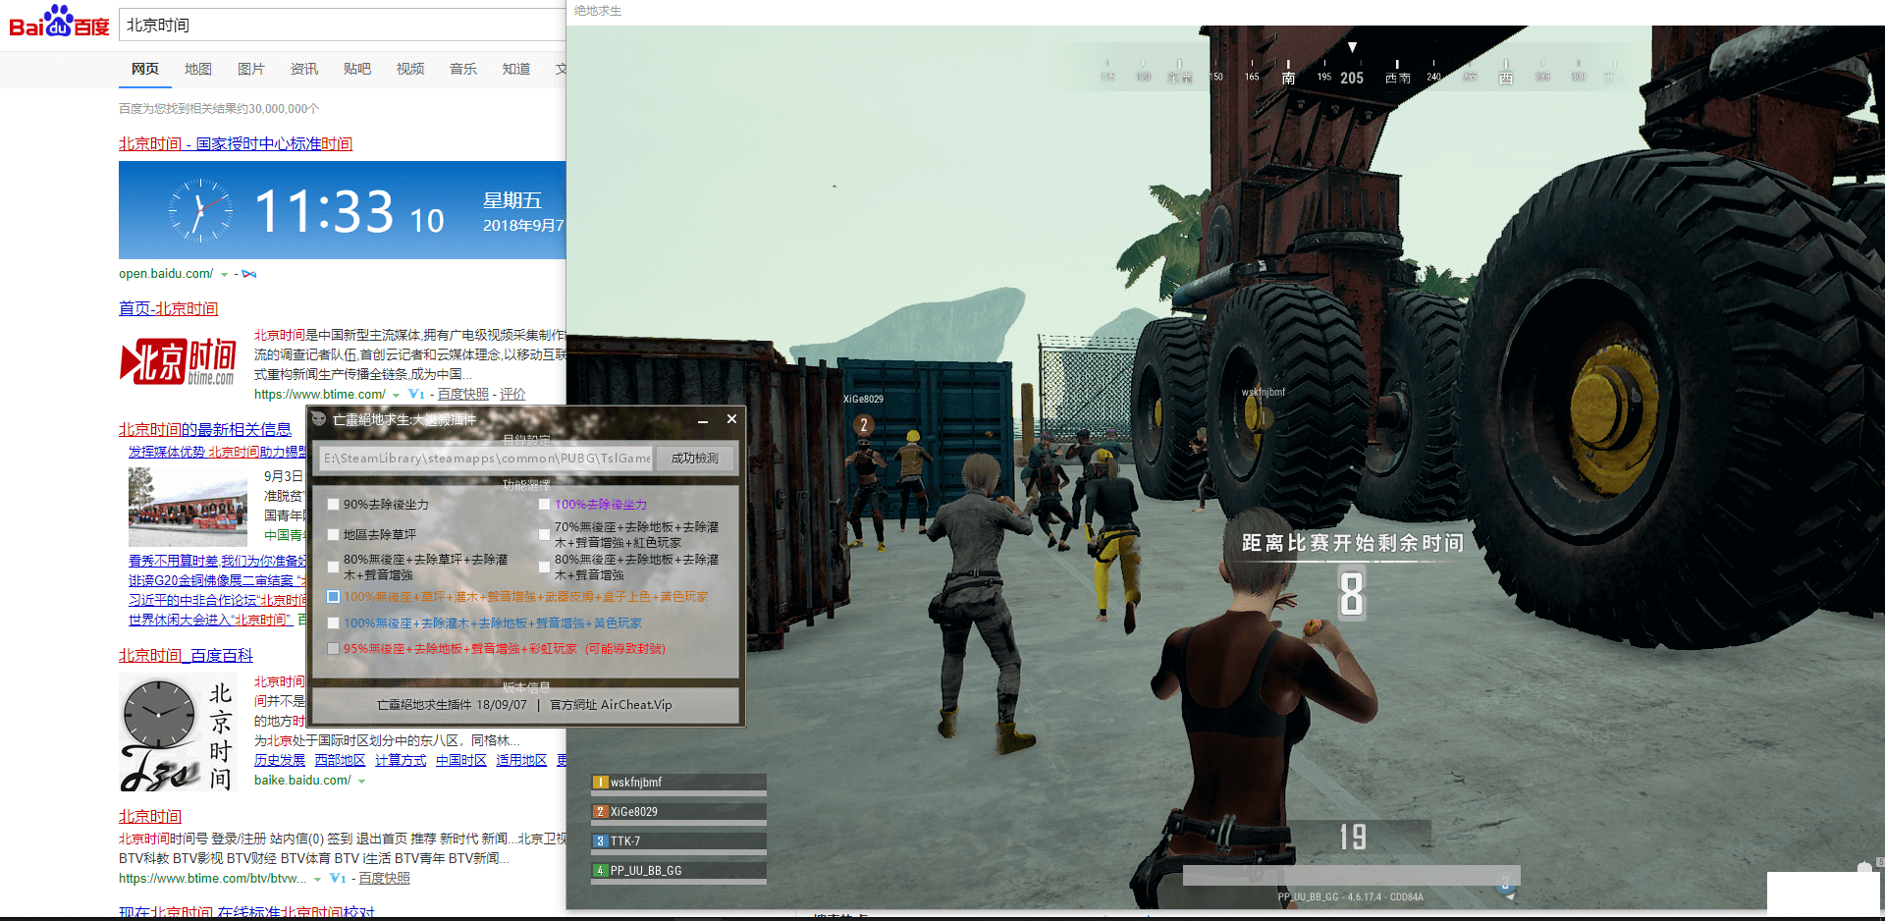The height and width of the screenshot is (921, 1885).
Task: Switch to the 地图 tab
Action: [198, 69]
